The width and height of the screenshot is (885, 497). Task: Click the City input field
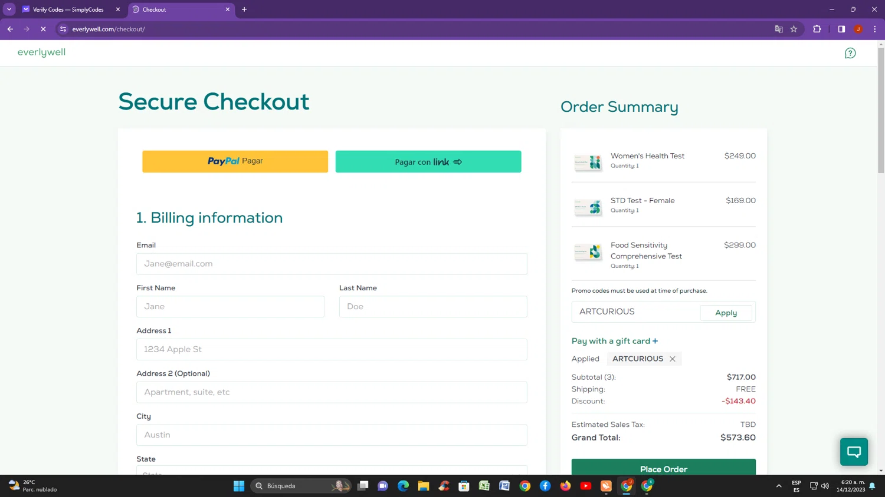pyautogui.click(x=332, y=435)
